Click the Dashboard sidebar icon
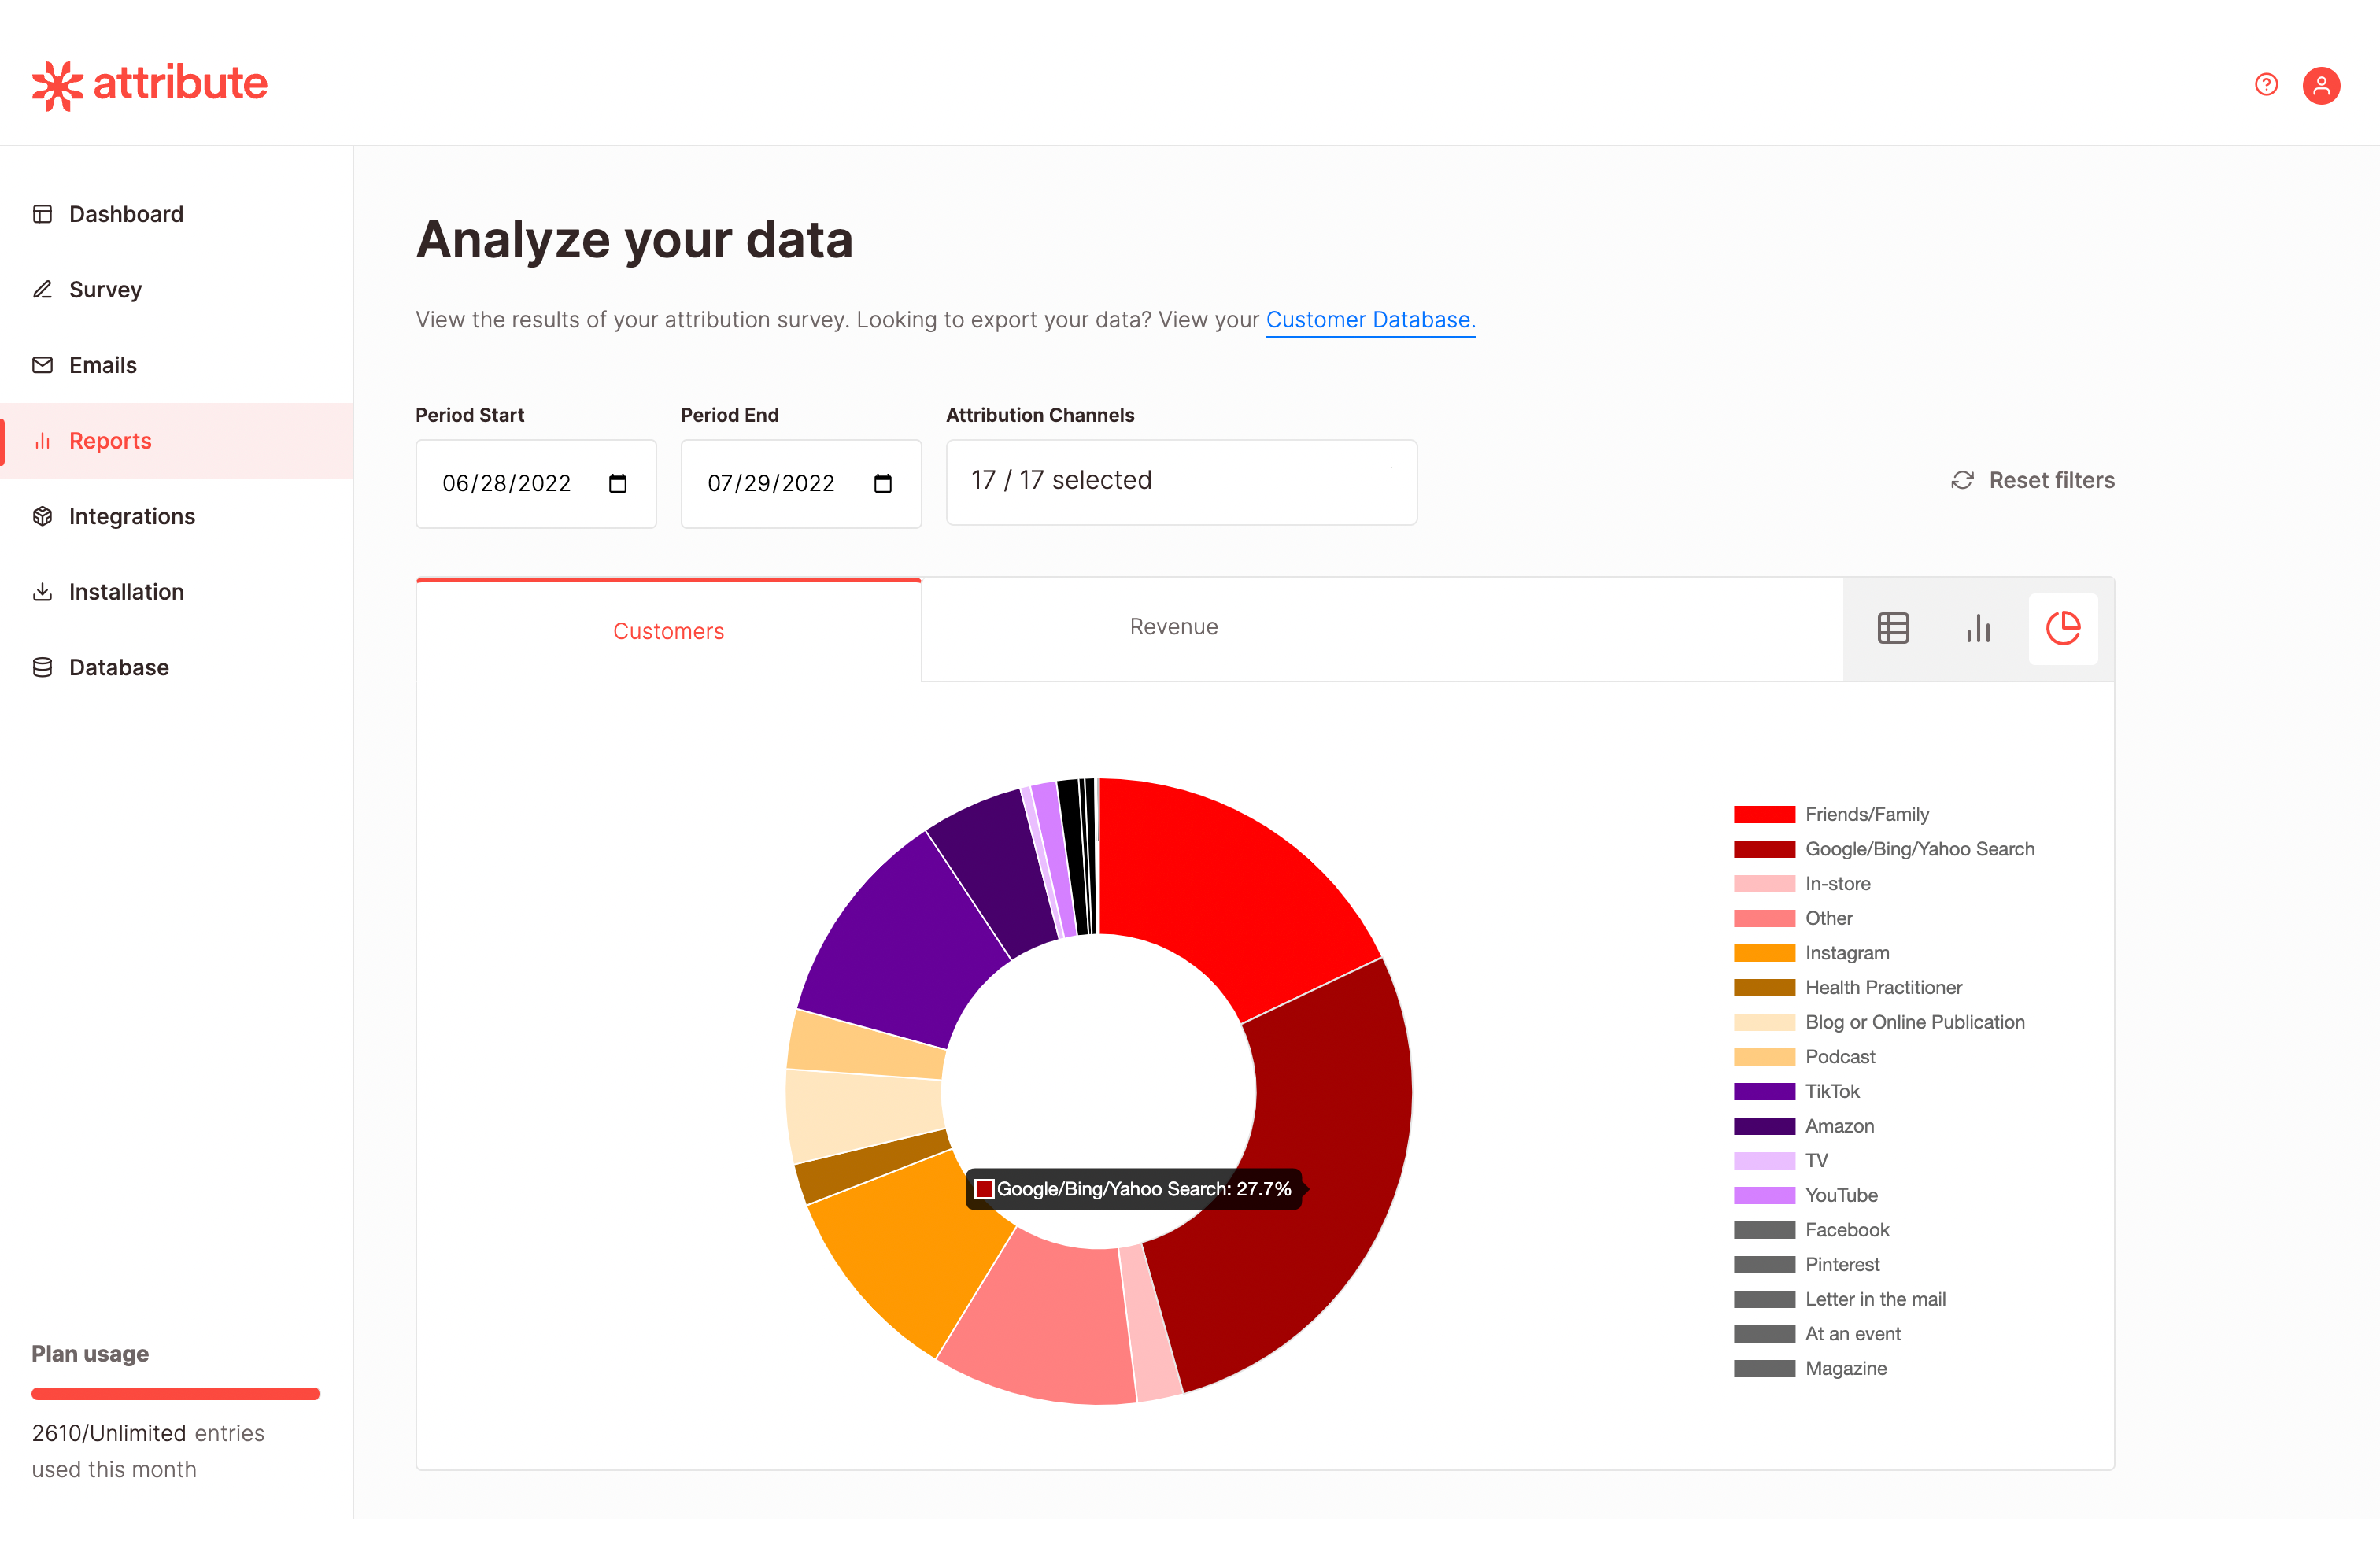Viewport: 2380px width, 1552px height. click(42, 214)
